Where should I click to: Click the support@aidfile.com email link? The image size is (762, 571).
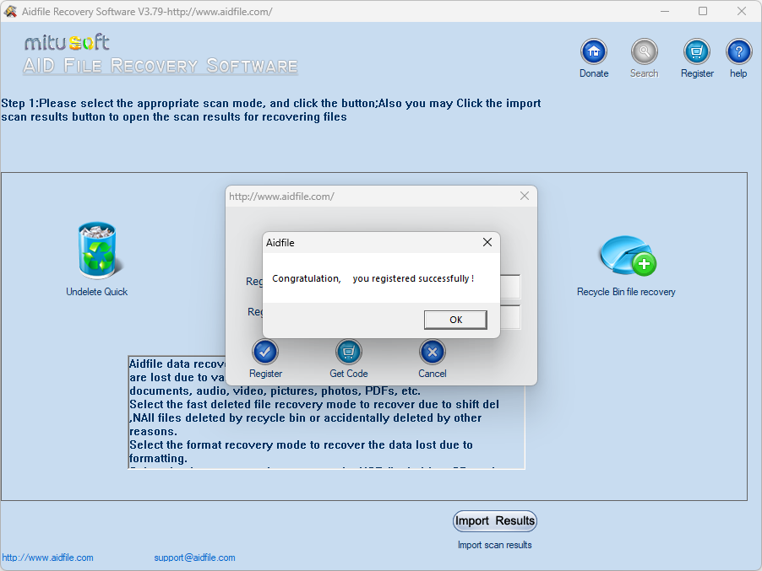[x=194, y=558]
